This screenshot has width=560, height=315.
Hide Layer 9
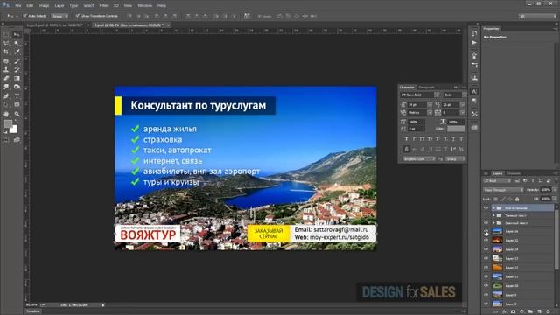pyautogui.click(x=486, y=295)
